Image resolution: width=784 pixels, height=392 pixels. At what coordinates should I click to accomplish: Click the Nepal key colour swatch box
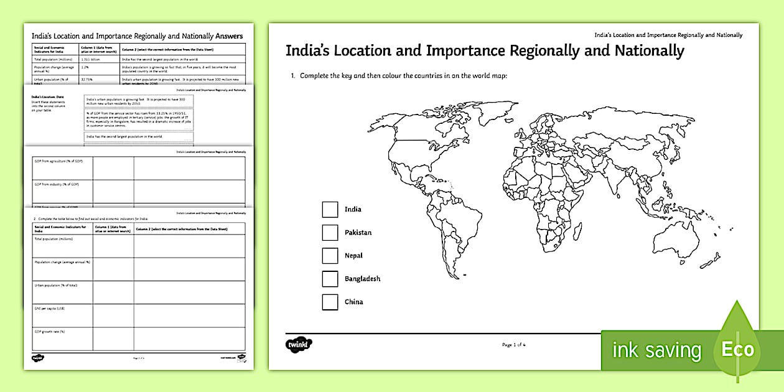[329, 256]
